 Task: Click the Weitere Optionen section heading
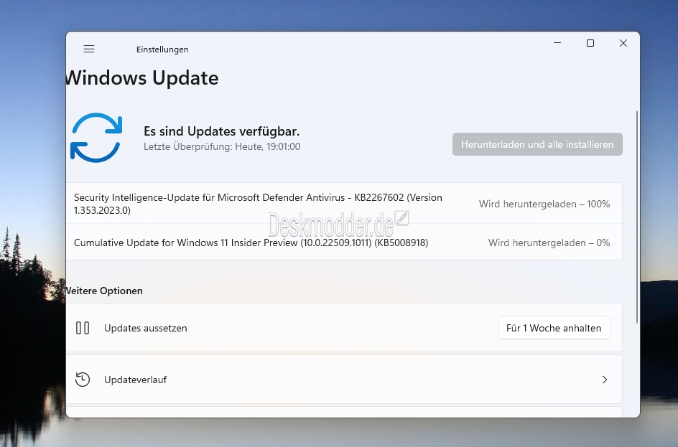pyautogui.click(x=104, y=291)
